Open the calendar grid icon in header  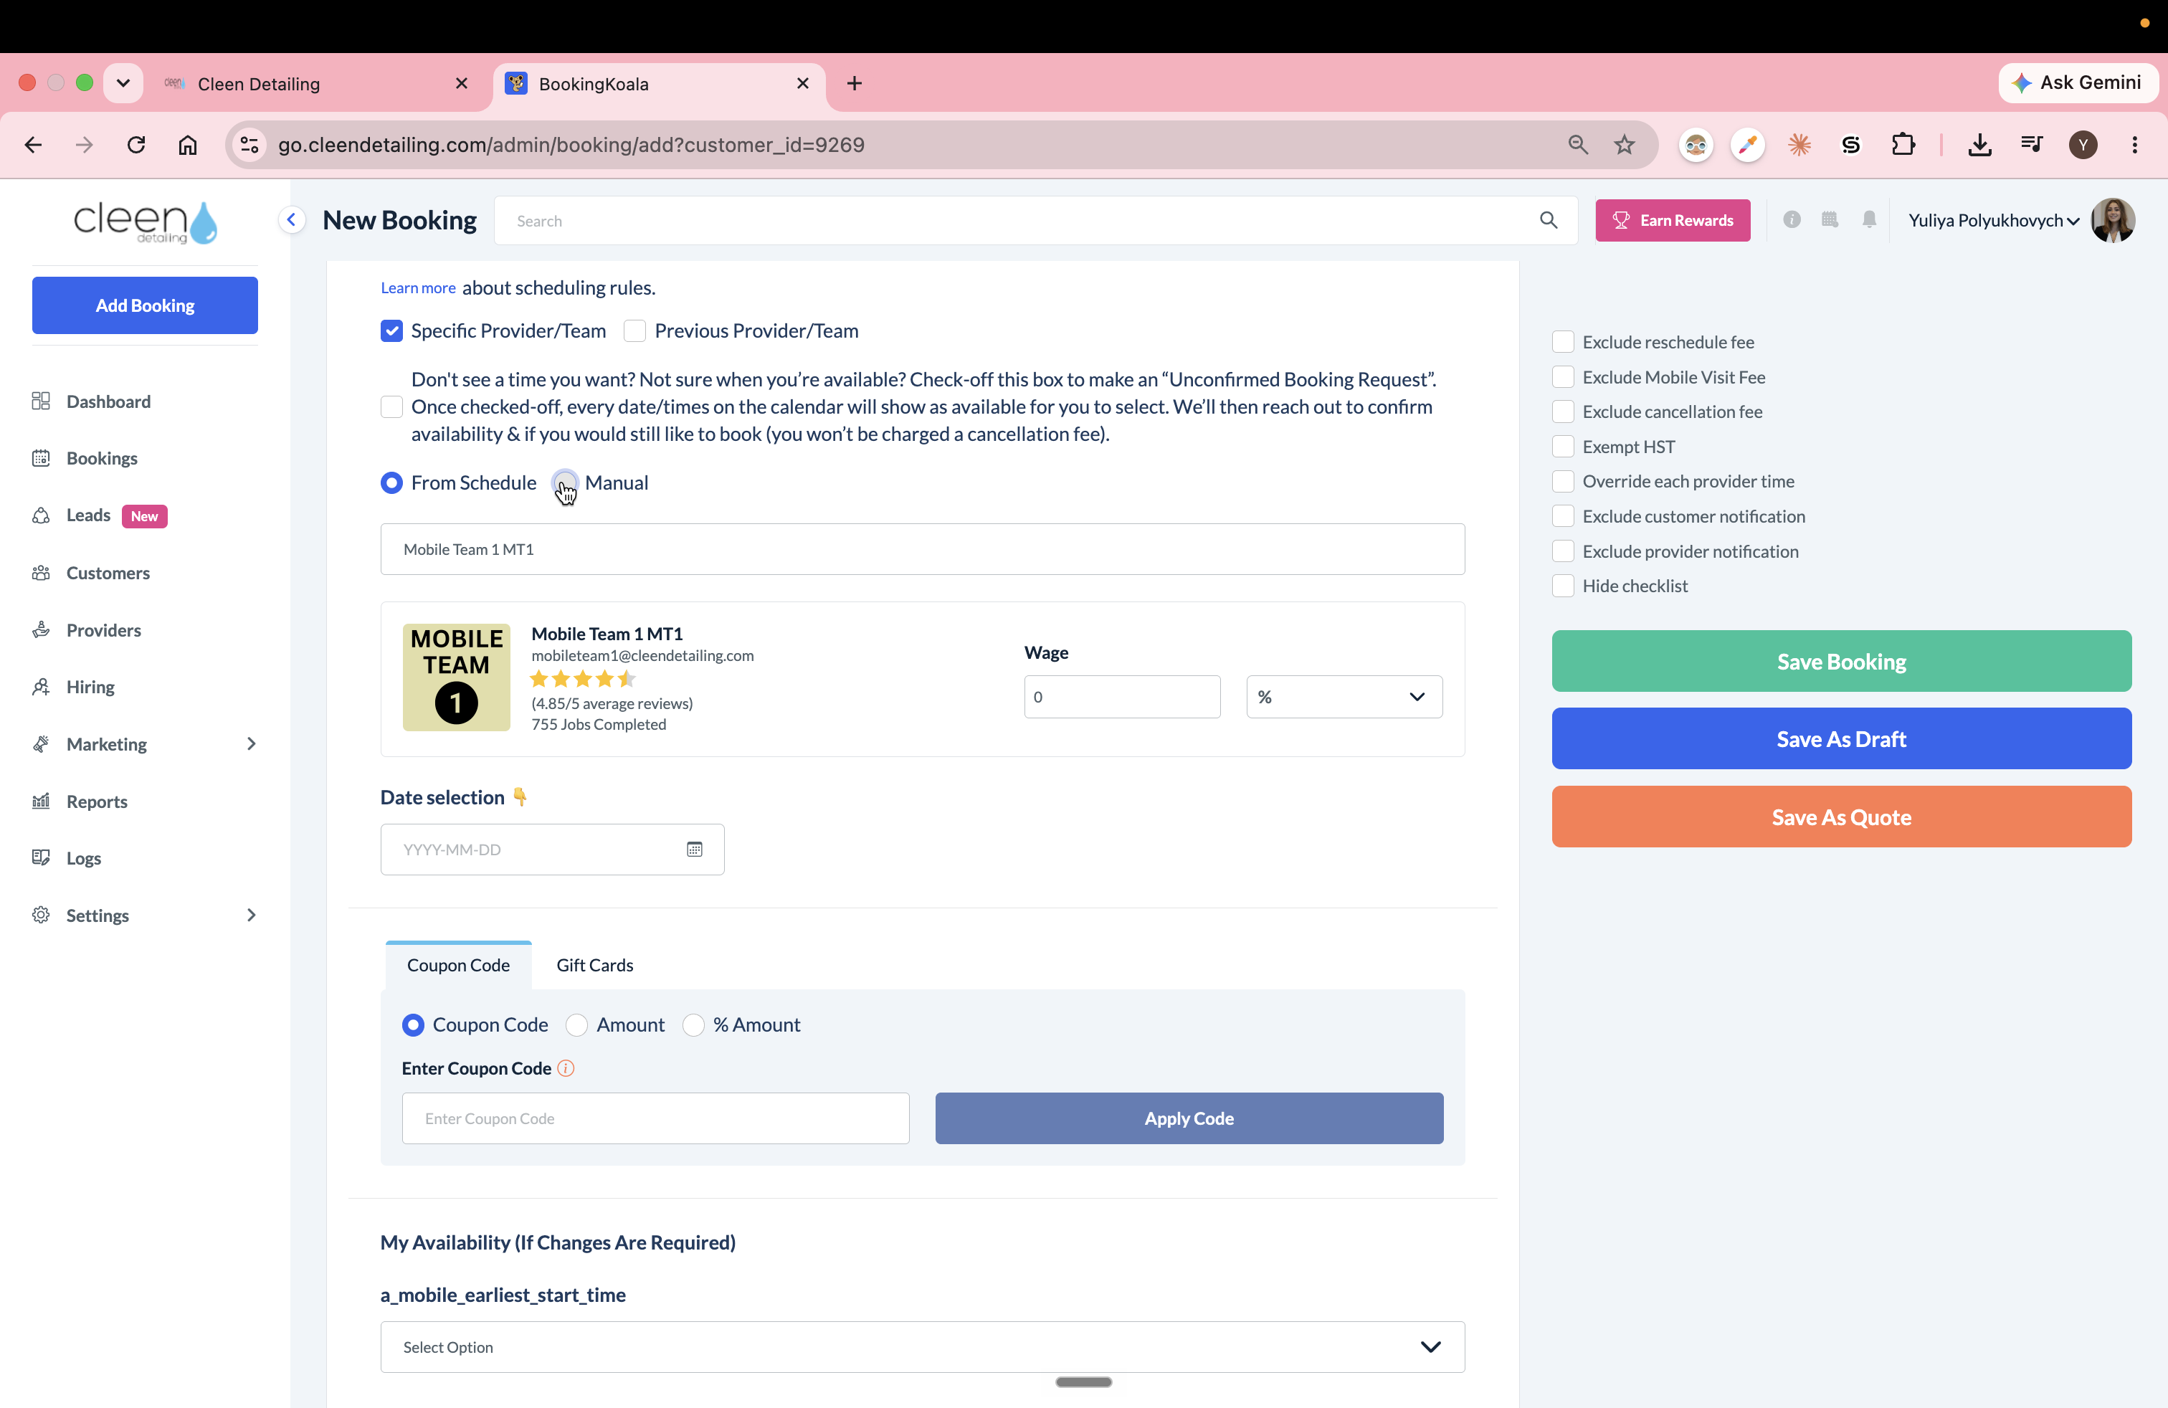[x=1829, y=219]
